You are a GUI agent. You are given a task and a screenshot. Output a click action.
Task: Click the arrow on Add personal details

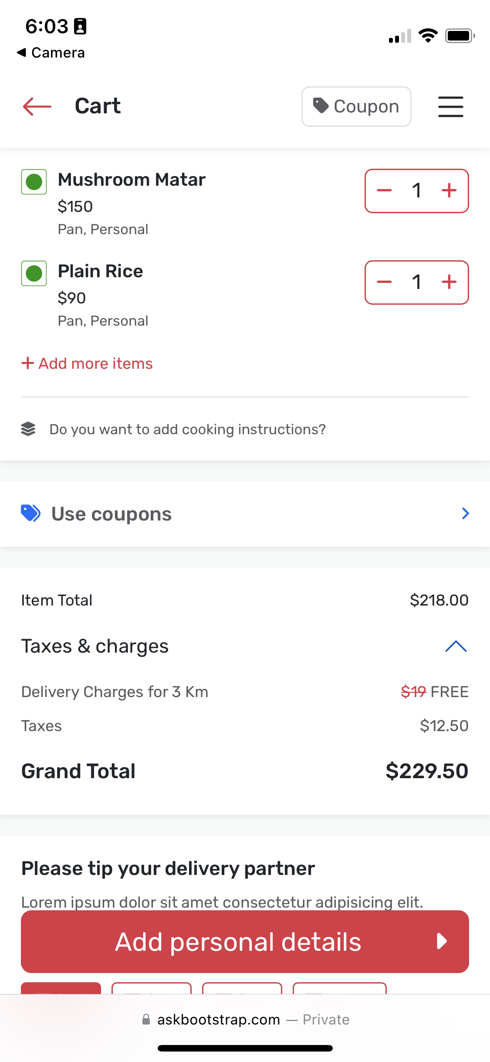point(442,942)
